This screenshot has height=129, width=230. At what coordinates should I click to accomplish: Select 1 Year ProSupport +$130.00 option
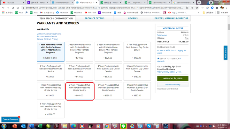tap(137, 52)
